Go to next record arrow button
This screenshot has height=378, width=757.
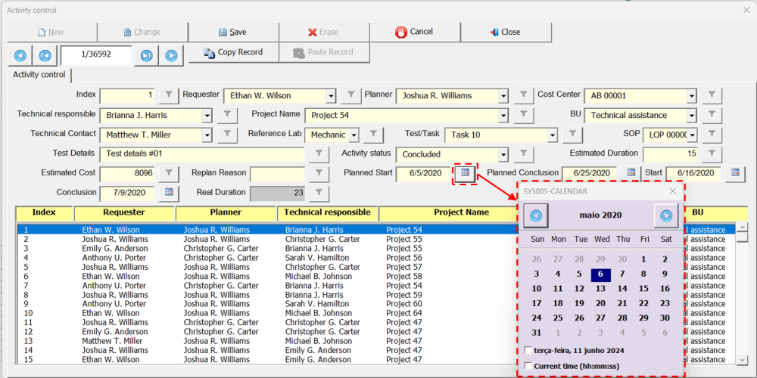point(171,56)
